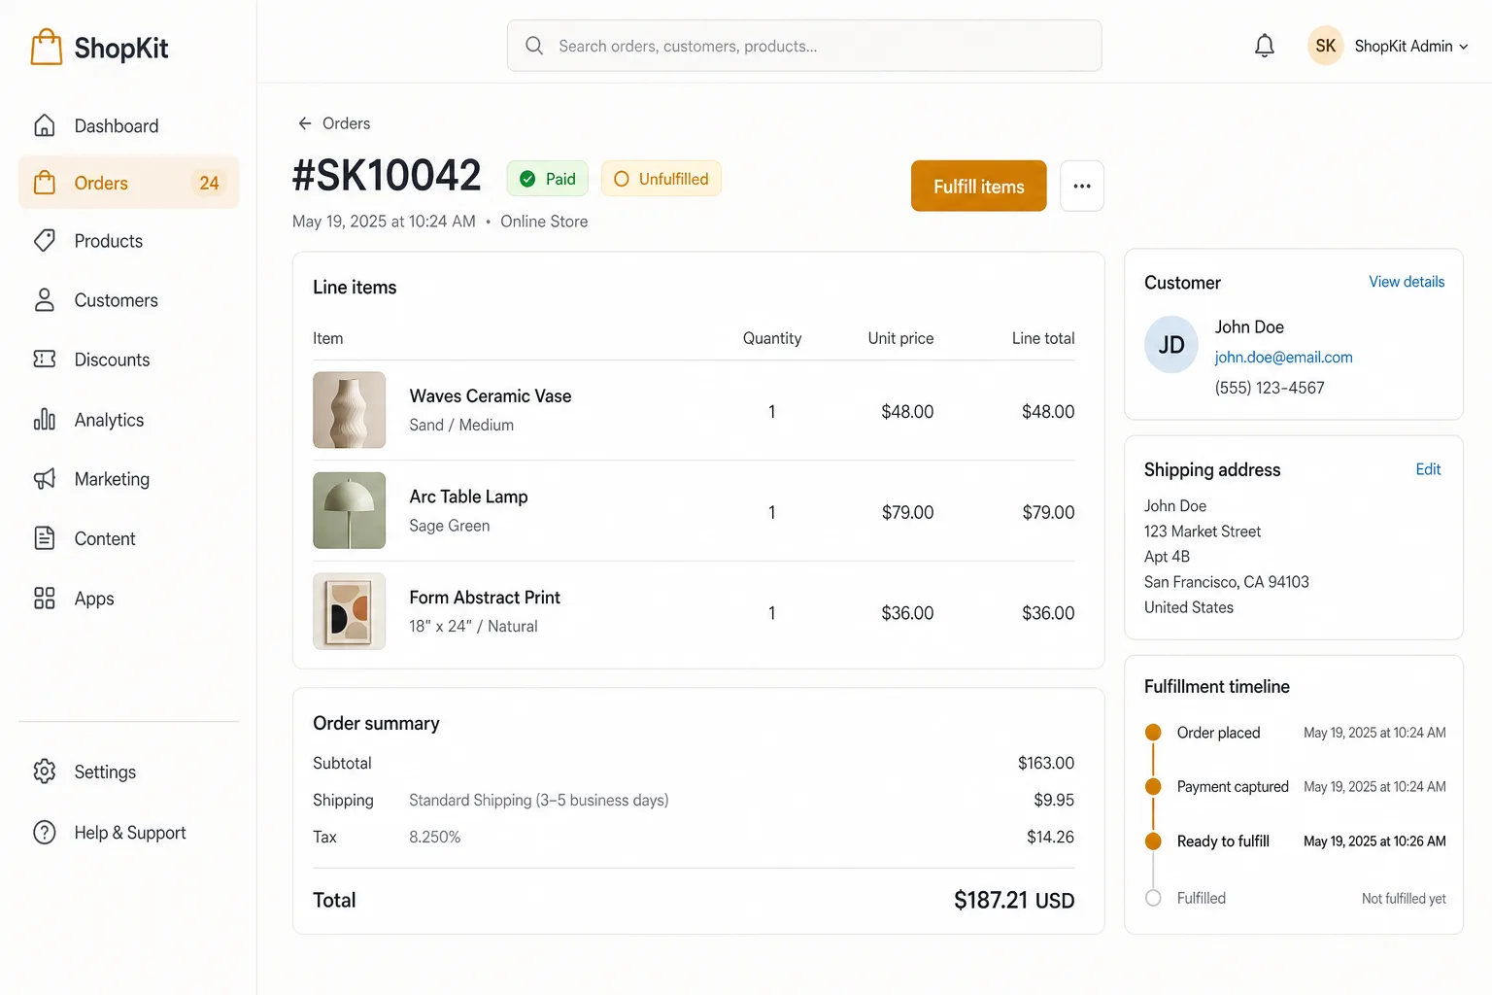Click the john.doe@email.com link

tap(1283, 358)
